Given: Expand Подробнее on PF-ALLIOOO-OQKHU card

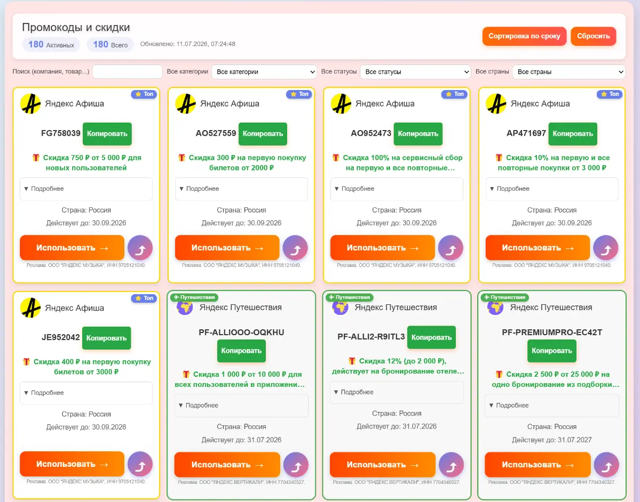Looking at the screenshot, I should pyautogui.click(x=241, y=406).
